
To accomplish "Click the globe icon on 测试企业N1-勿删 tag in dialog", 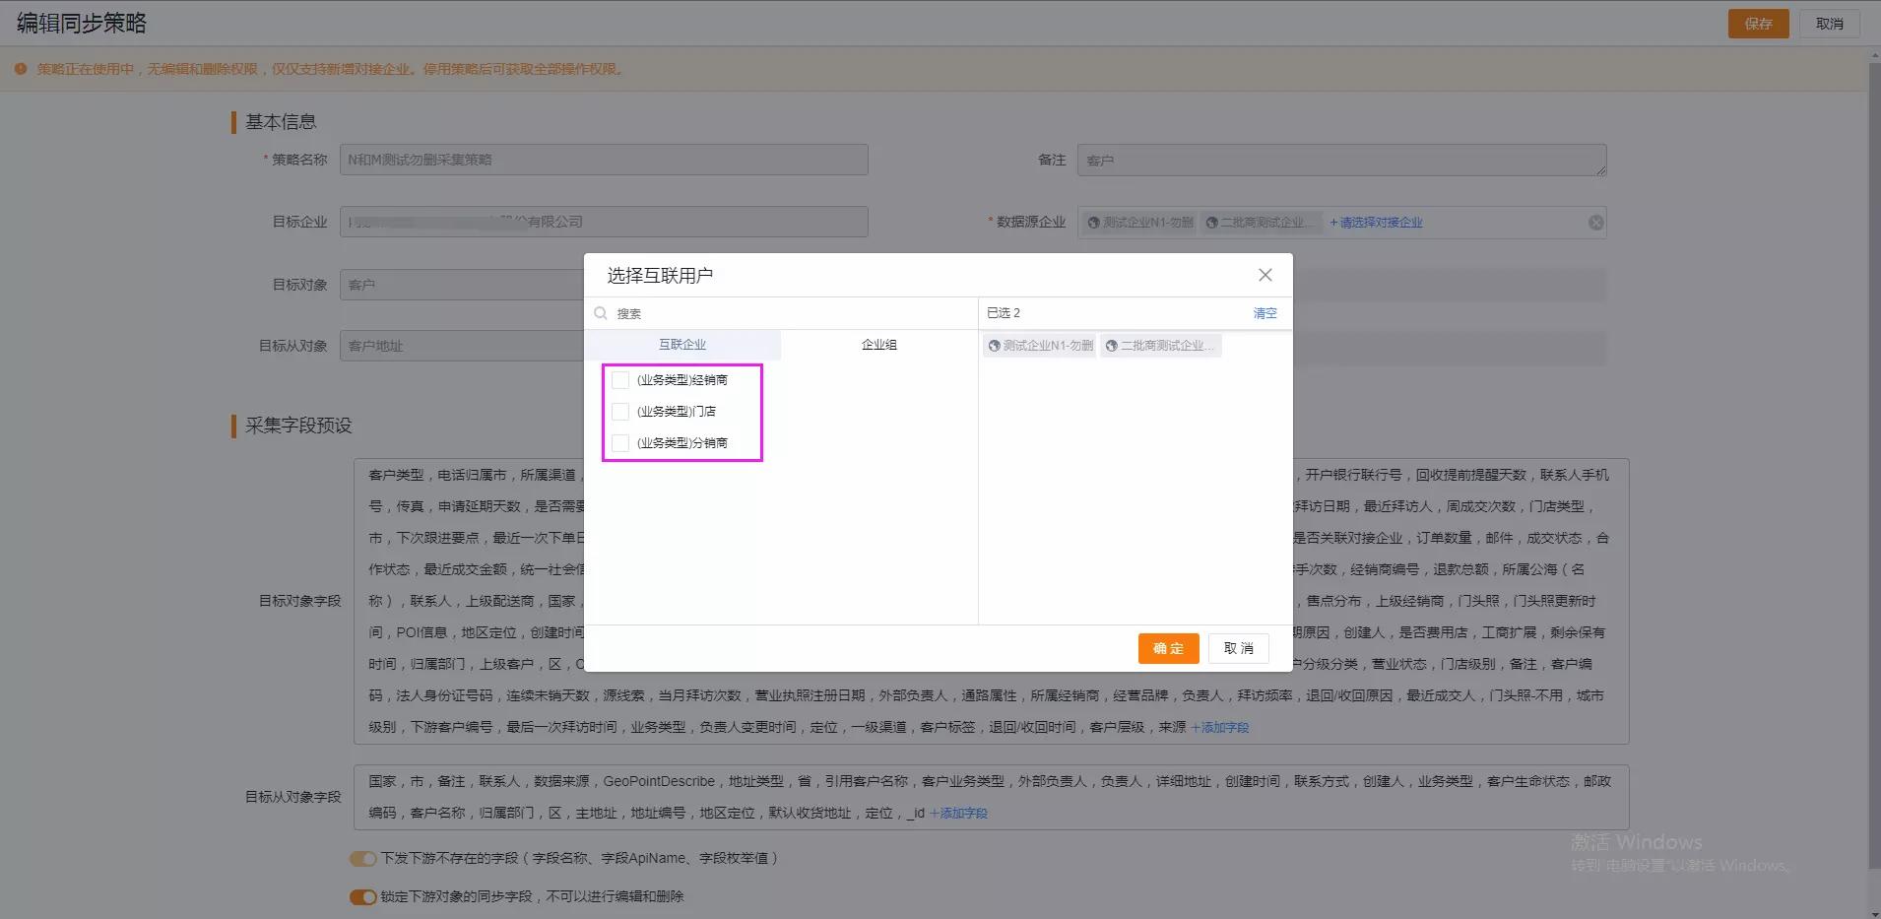I will coord(994,346).
